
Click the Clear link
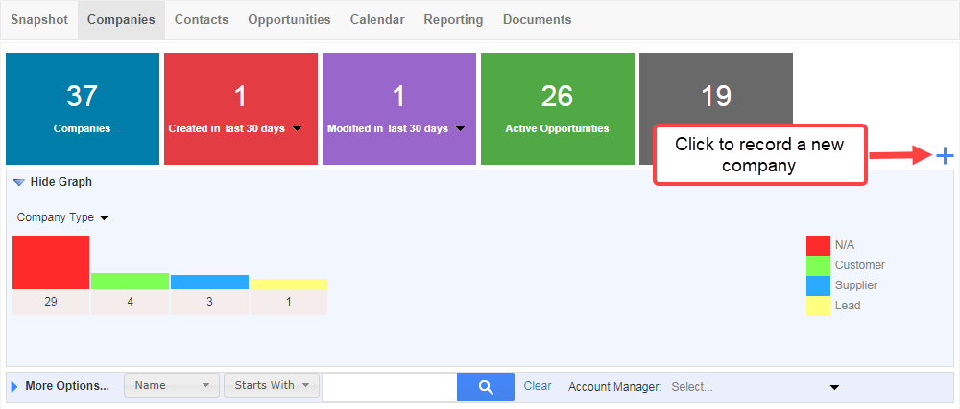pyautogui.click(x=538, y=386)
